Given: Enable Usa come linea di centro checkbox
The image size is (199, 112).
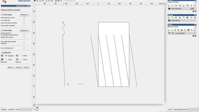Looking at the screenshot, I should click(x=24, y=23).
